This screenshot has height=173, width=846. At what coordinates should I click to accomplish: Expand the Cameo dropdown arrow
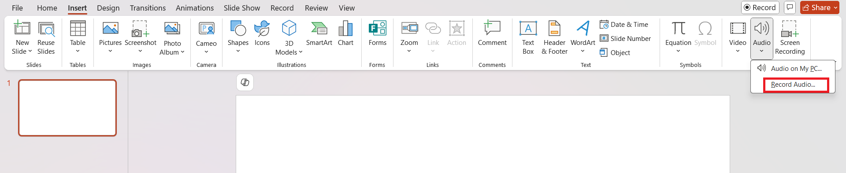click(206, 52)
